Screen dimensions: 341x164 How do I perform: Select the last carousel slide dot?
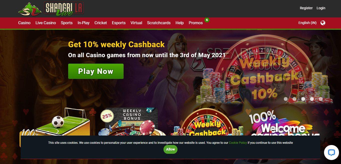[x=321, y=99]
